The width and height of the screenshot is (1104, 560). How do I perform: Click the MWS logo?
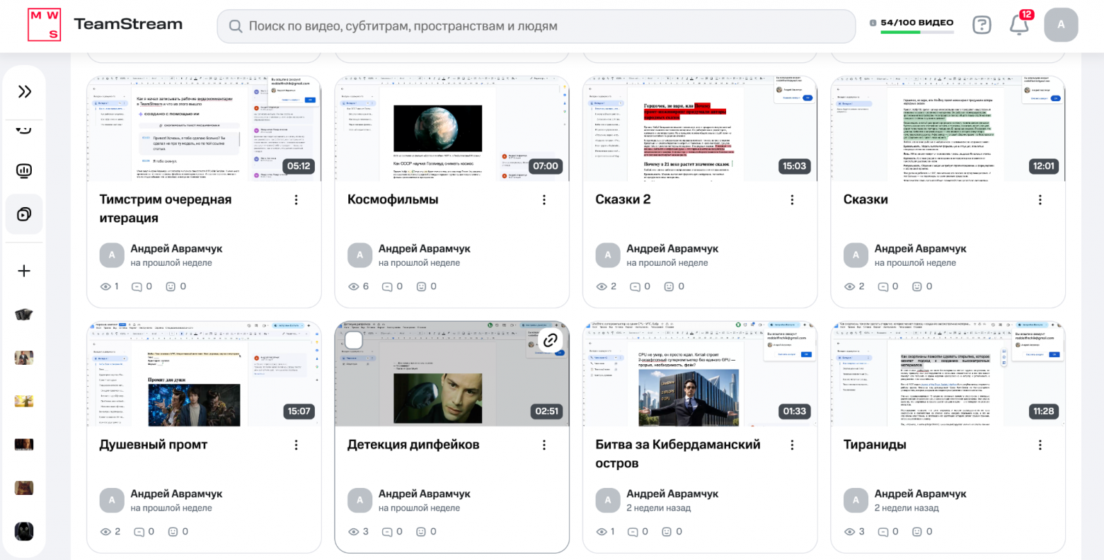click(x=45, y=25)
